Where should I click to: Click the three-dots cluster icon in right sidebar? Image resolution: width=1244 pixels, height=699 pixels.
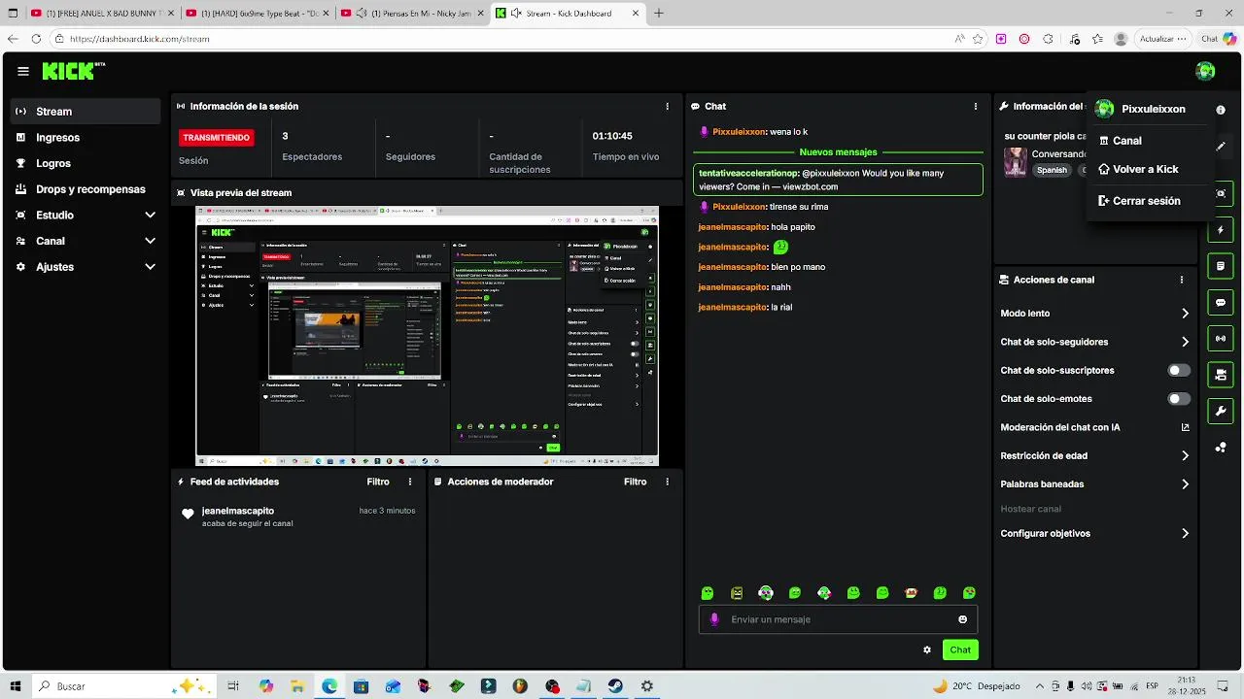1221,448
